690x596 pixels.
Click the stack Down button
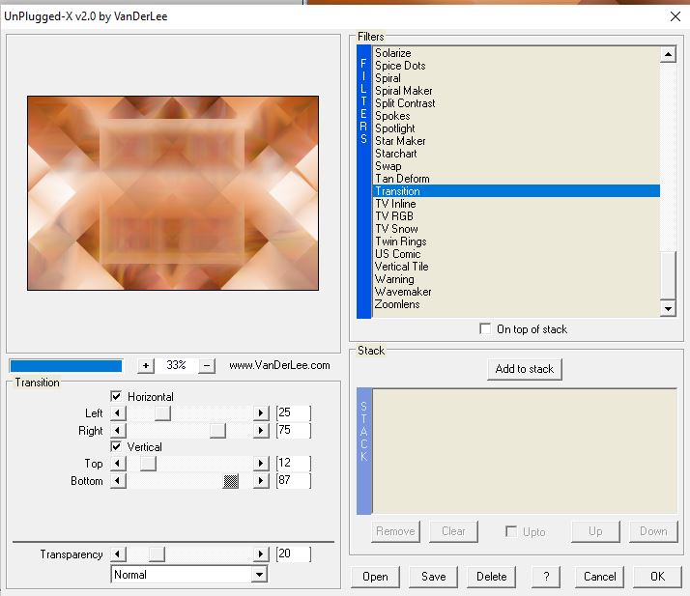(653, 531)
